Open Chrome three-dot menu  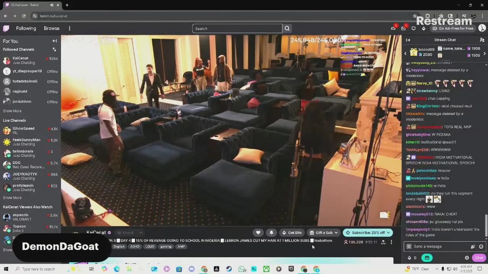[482, 16]
